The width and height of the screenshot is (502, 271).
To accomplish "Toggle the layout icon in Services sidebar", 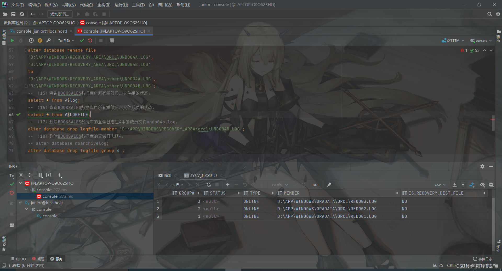I will pyautogui.click(x=12, y=225).
